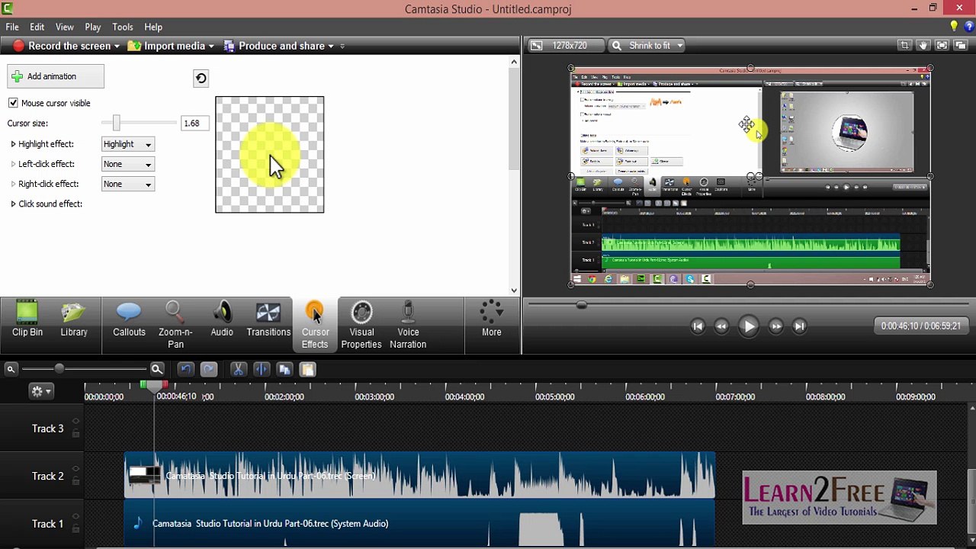976x549 pixels.
Task: Click the split clip icon
Action: (x=261, y=369)
